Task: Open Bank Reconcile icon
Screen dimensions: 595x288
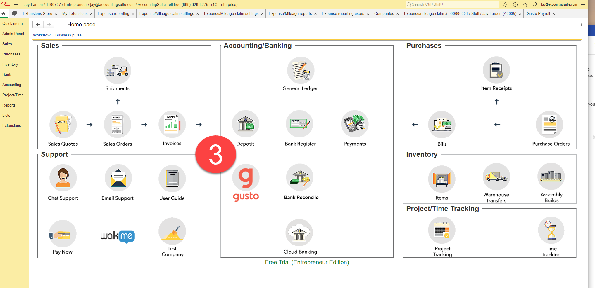Action: 300,178
